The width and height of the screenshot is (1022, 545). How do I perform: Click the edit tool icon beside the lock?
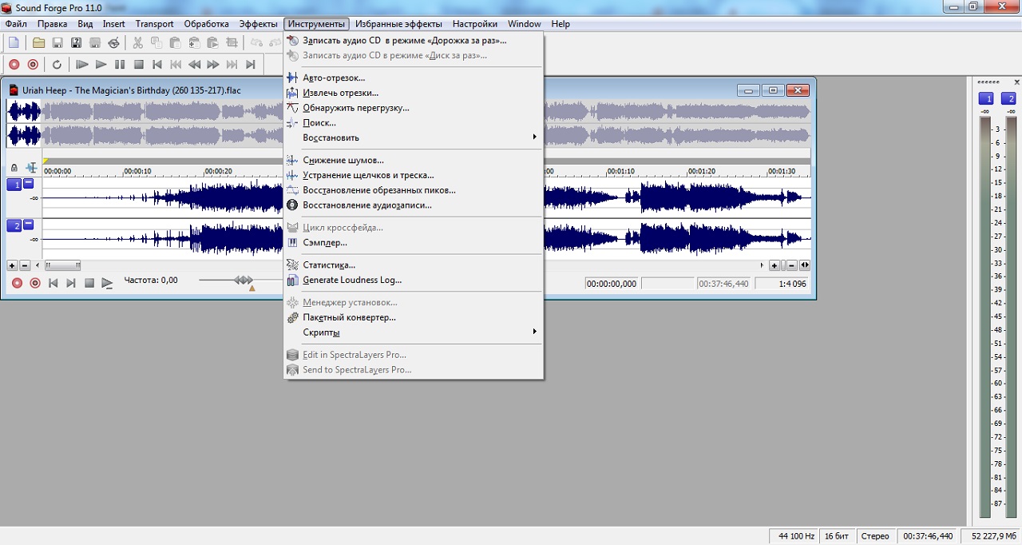pos(31,168)
